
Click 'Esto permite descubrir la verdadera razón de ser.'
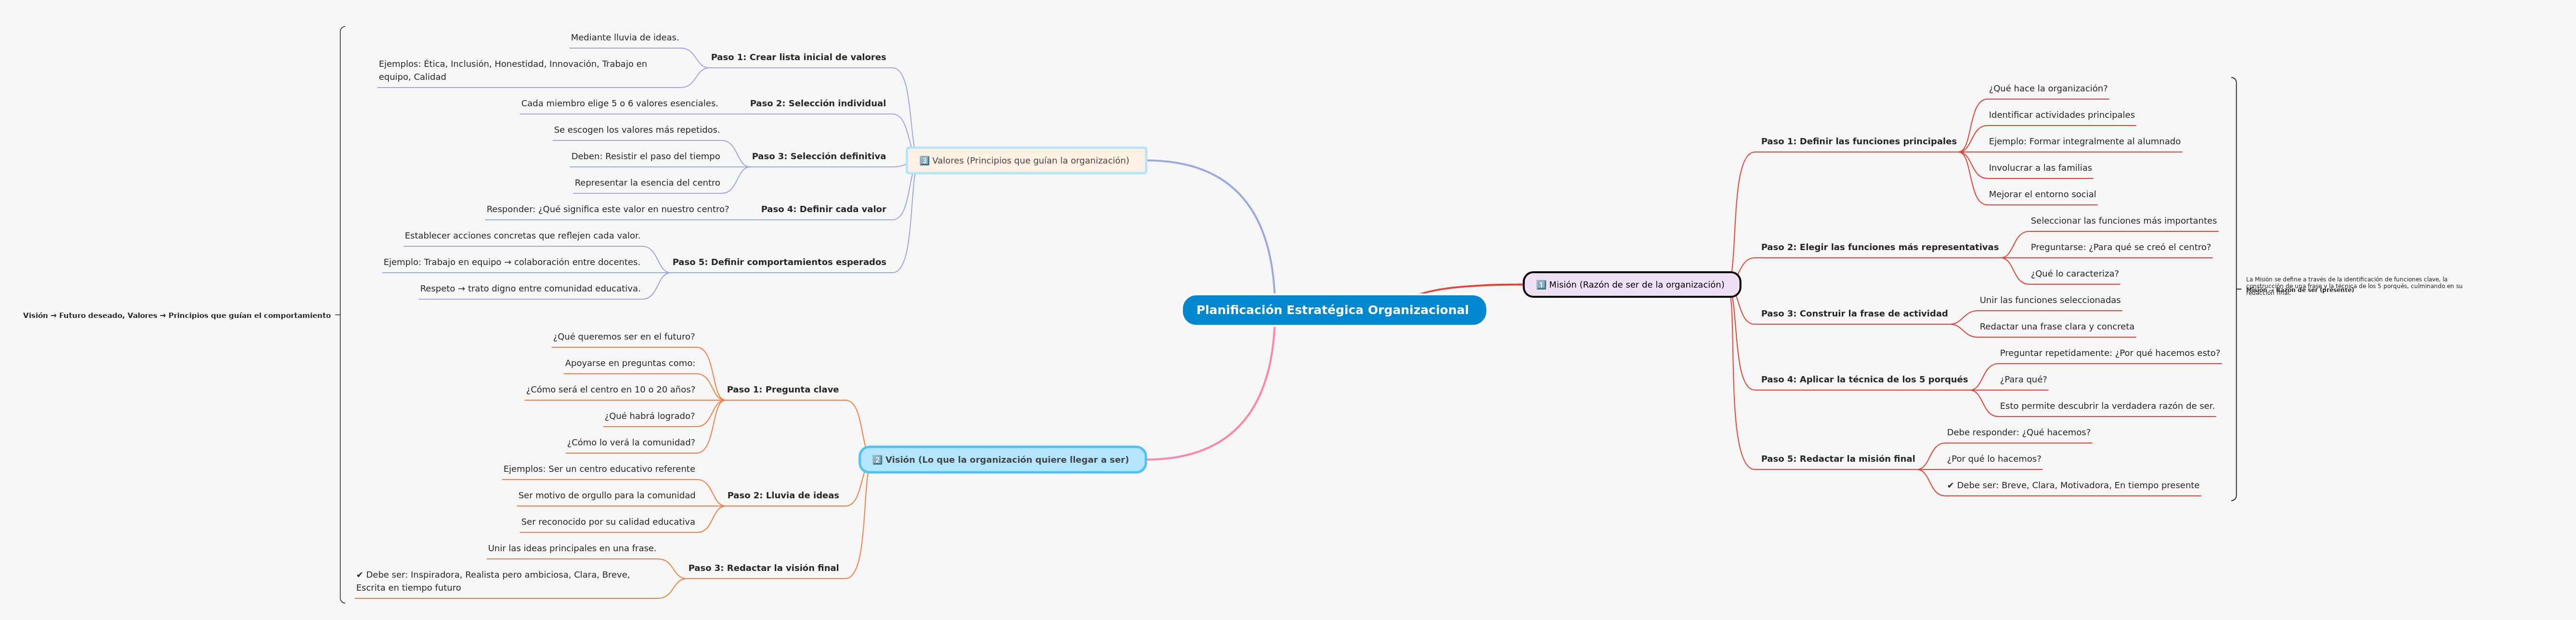2106,406
